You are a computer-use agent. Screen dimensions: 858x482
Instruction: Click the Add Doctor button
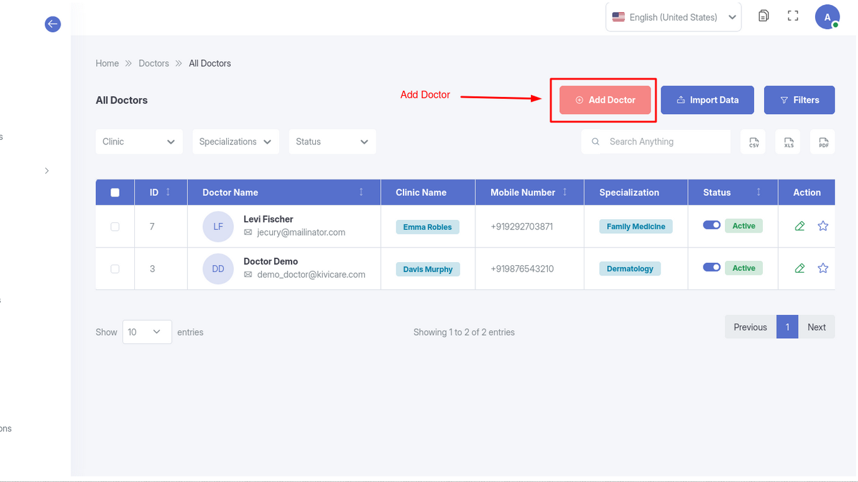pos(605,100)
